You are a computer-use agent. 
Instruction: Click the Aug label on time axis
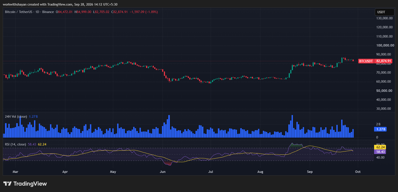[x=260, y=171]
